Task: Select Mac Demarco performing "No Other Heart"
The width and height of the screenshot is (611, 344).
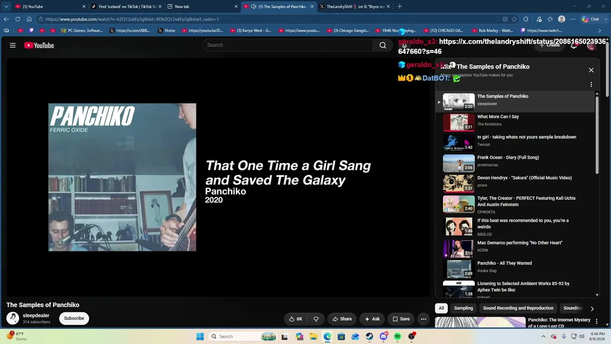Action: [516, 248]
